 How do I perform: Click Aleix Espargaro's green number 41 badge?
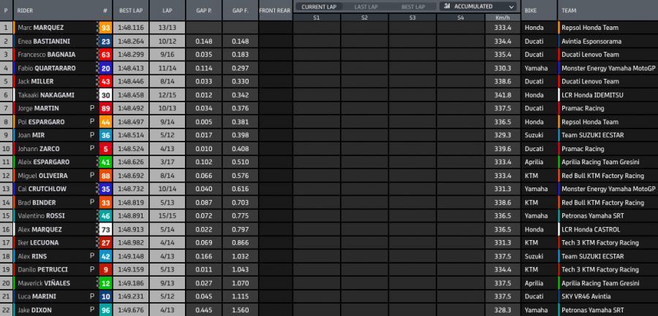pyautogui.click(x=106, y=162)
